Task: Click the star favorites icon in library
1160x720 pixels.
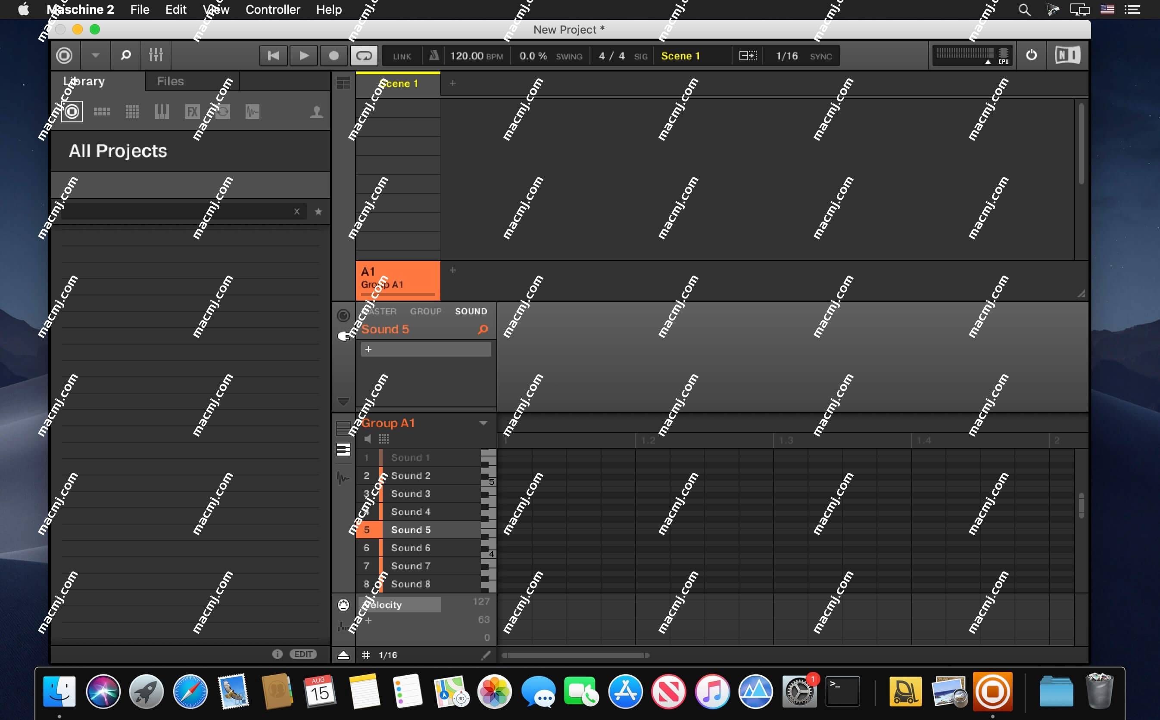Action: click(x=318, y=211)
